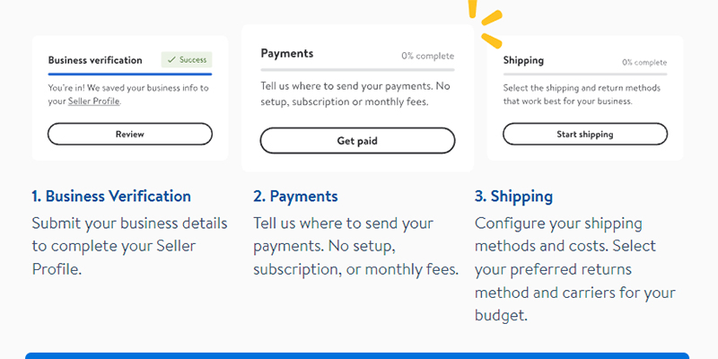This screenshot has height=359, width=718.
Task: Click the Business verification progress bar
Action: [x=130, y=74]
